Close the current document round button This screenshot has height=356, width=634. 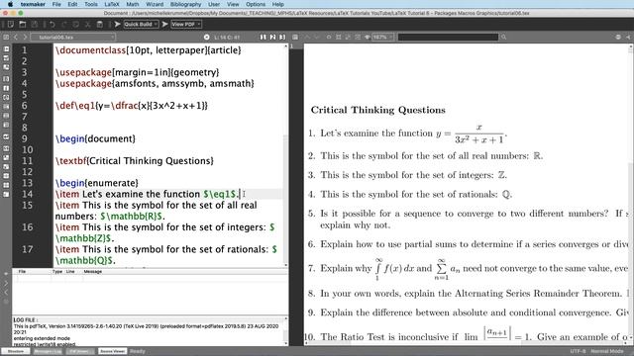pos(207,38)
